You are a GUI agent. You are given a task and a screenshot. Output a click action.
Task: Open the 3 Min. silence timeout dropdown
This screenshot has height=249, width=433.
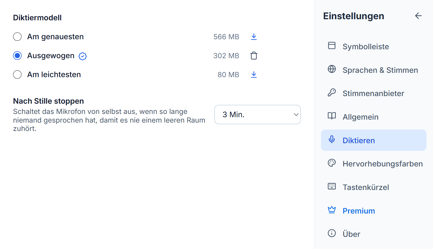click(258, 114)
